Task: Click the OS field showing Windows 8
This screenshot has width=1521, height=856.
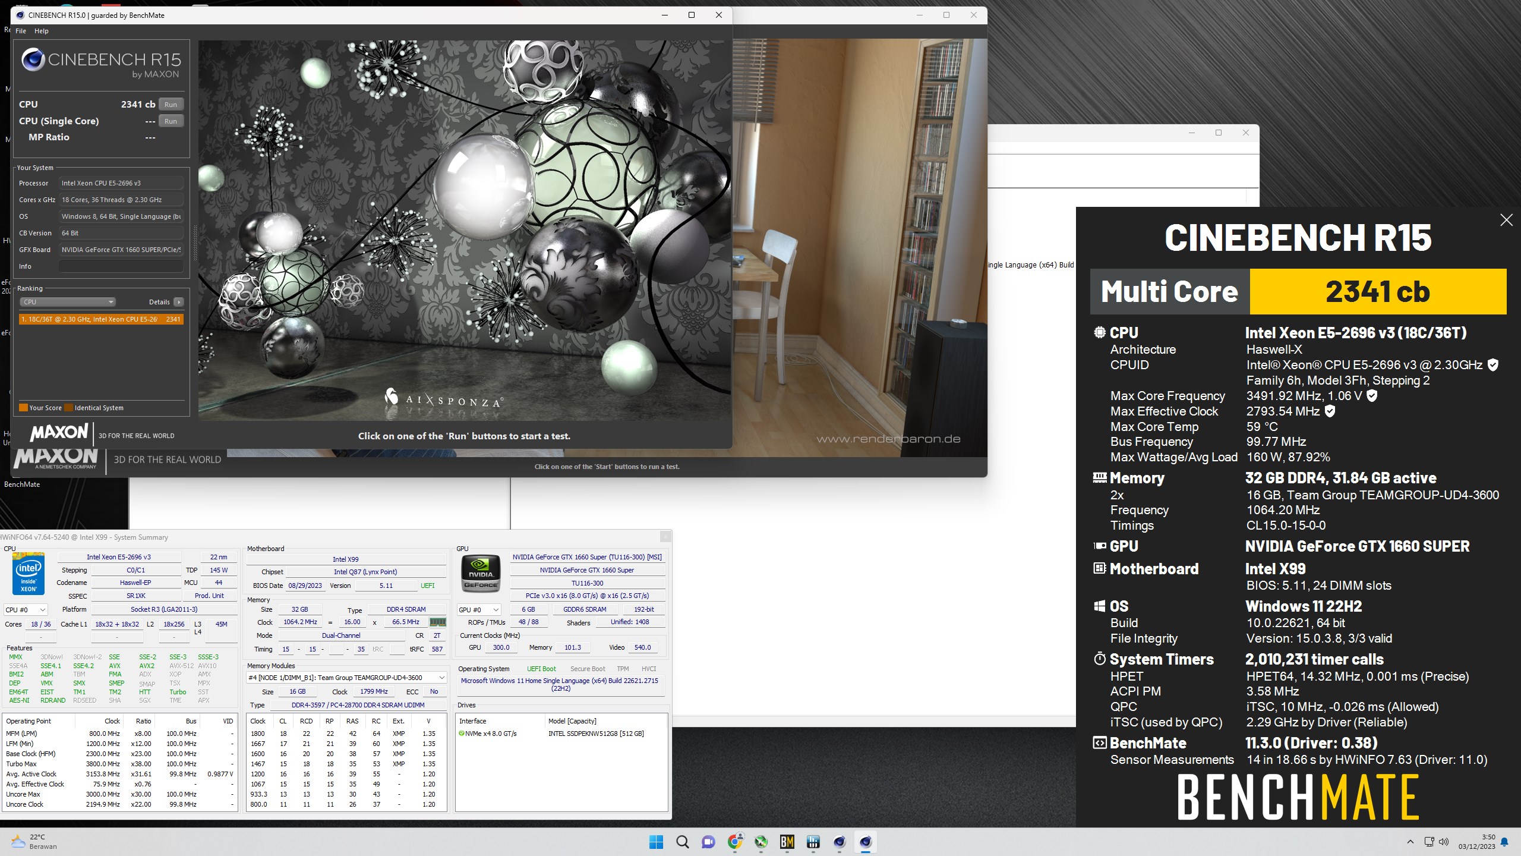Action: pos(121,216)
